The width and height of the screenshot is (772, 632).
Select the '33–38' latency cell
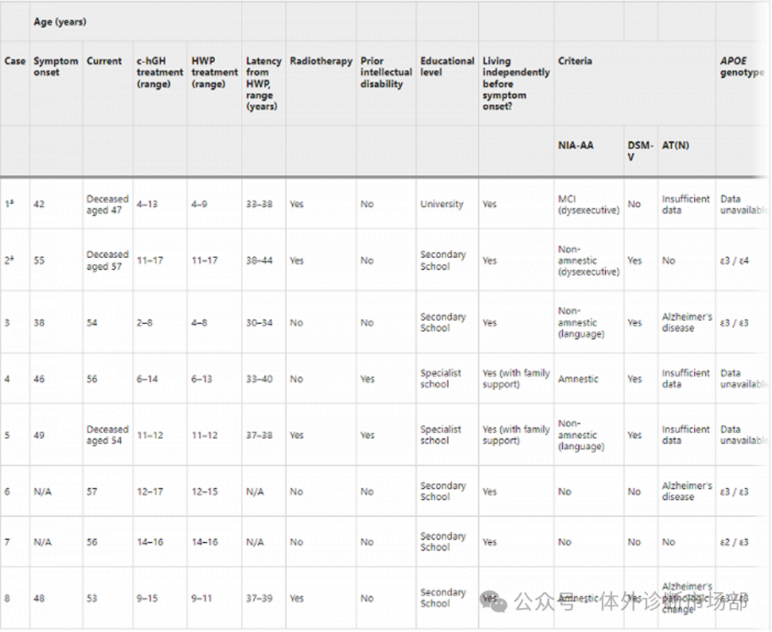click(259, 205)
